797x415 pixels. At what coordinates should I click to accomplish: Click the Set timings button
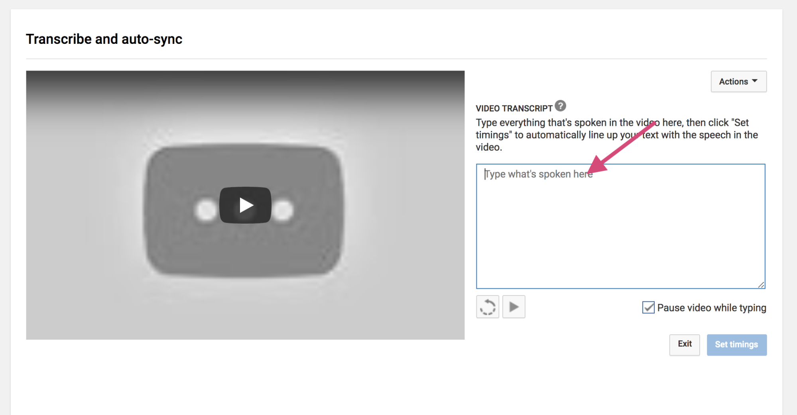tap(736, 345)
